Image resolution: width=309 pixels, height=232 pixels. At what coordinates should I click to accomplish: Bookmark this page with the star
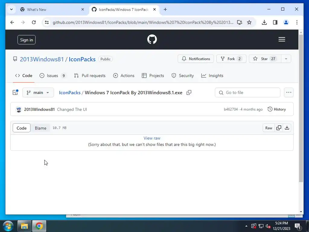point(249,22)
